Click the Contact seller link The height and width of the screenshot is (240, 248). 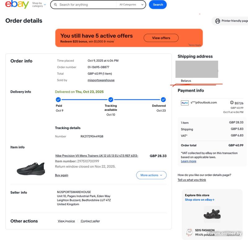click(90, 221)
